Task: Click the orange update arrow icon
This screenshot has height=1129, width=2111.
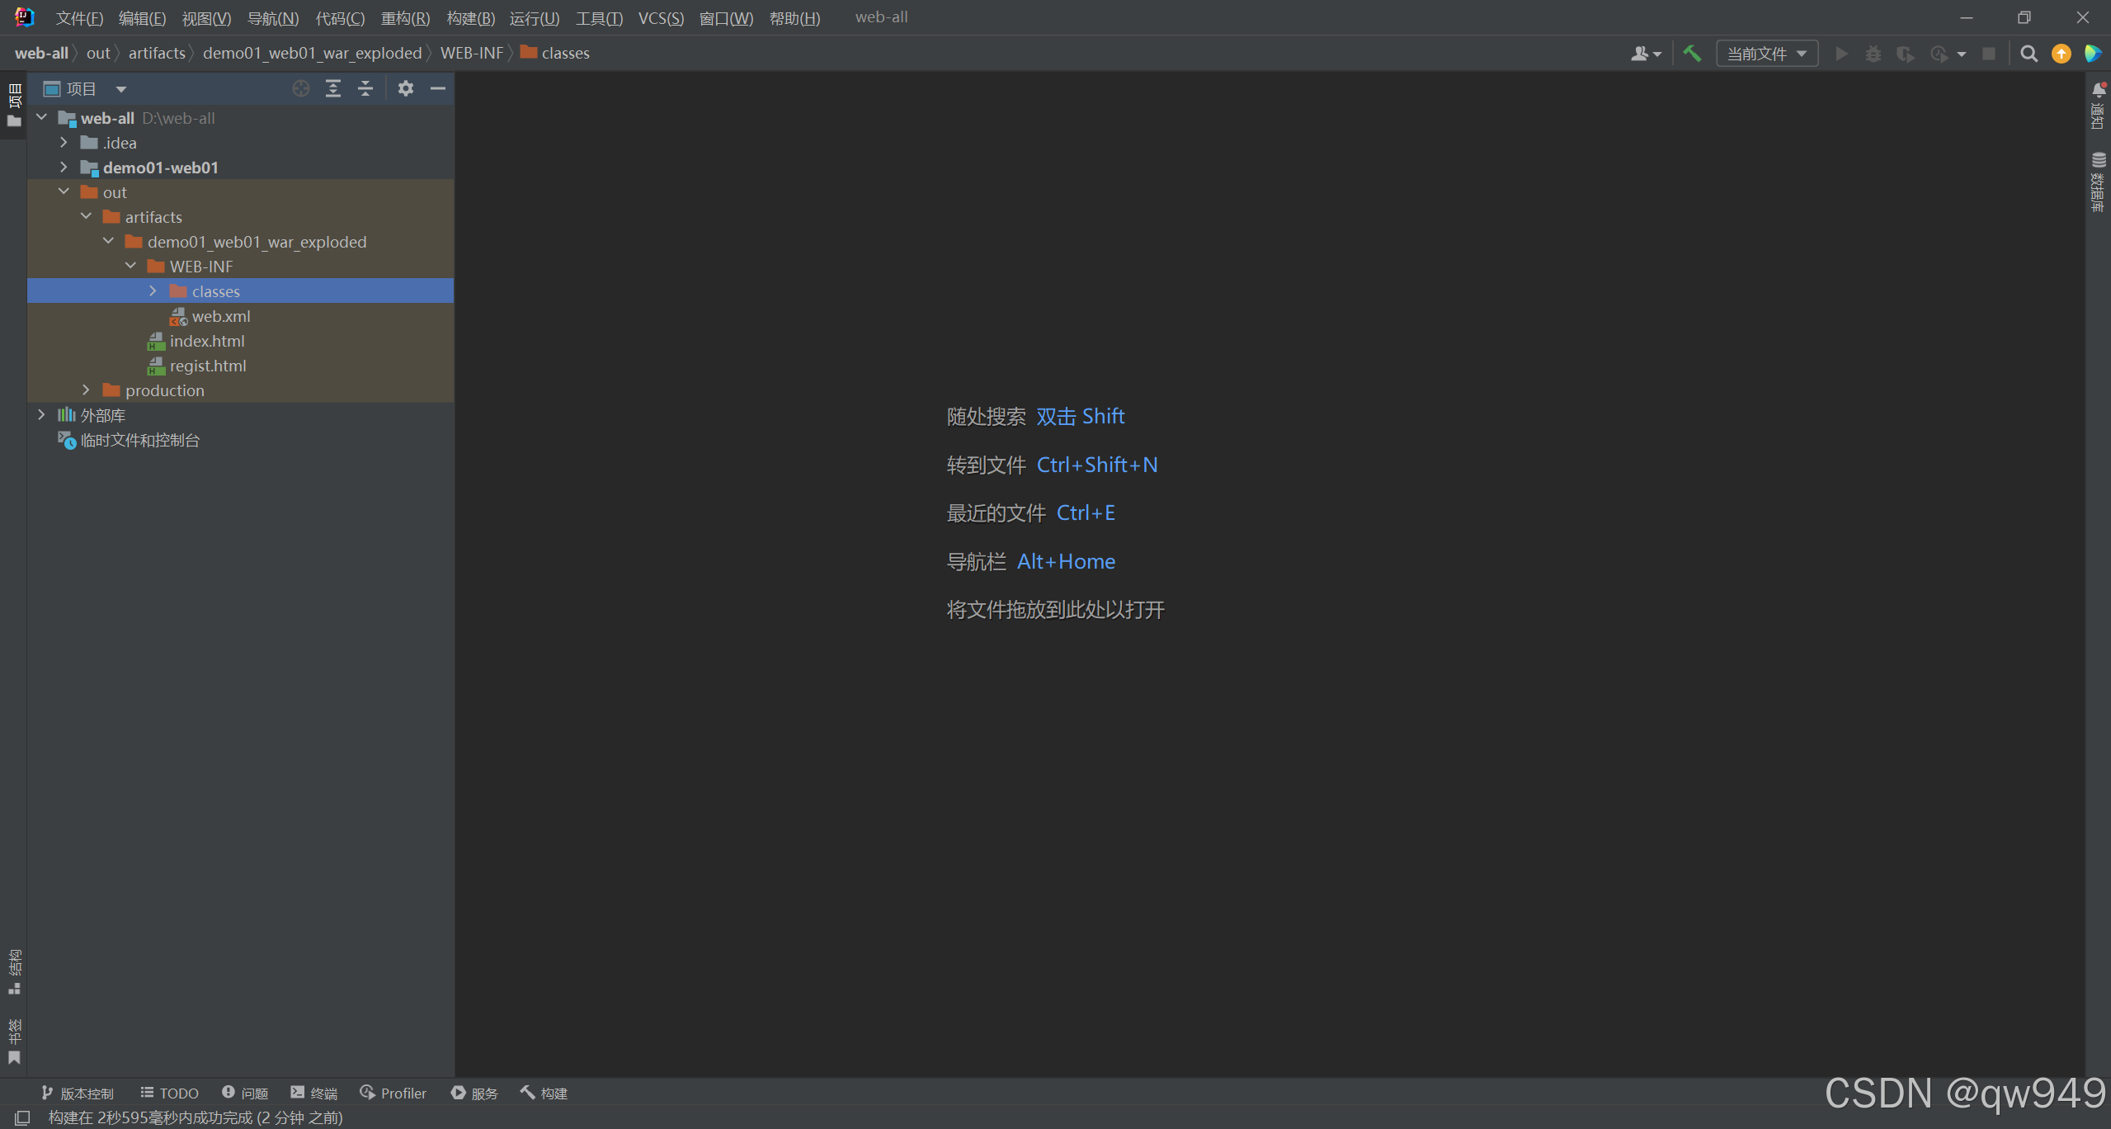Action: click(x=2061, y=54)
